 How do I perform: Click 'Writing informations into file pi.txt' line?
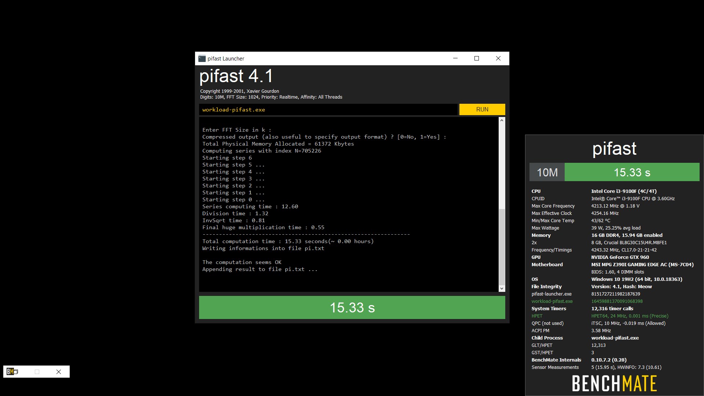tap(263, 248)
